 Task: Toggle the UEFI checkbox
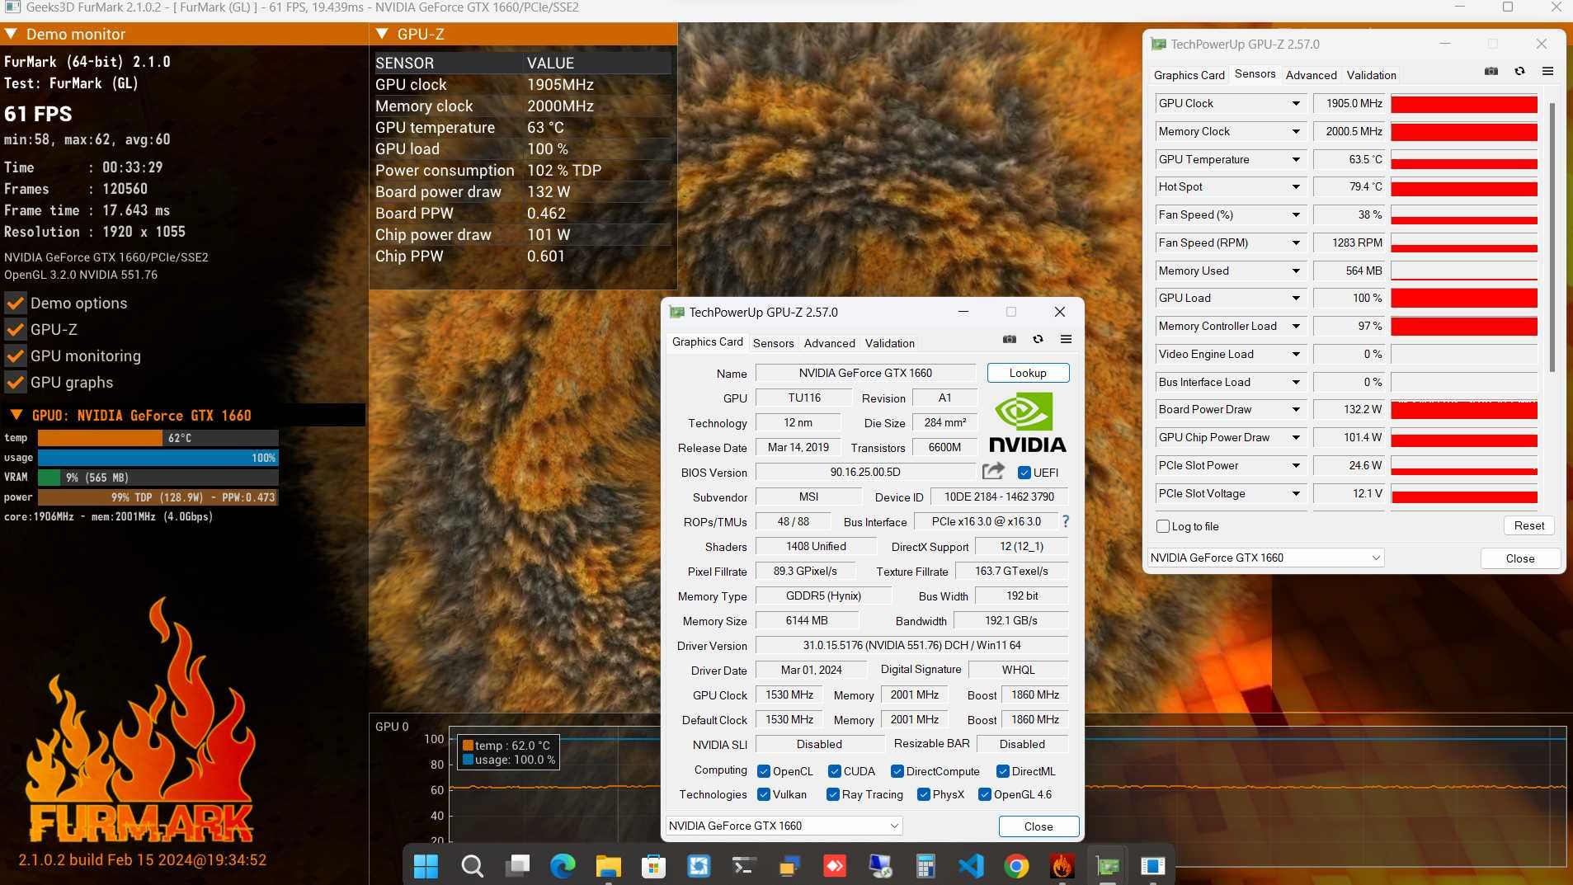tap(1024, 473)
